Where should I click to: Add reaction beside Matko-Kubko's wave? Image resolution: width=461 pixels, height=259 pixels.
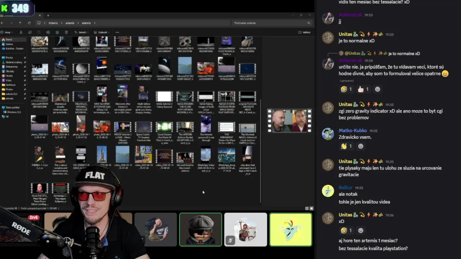(x=361, y=146)
